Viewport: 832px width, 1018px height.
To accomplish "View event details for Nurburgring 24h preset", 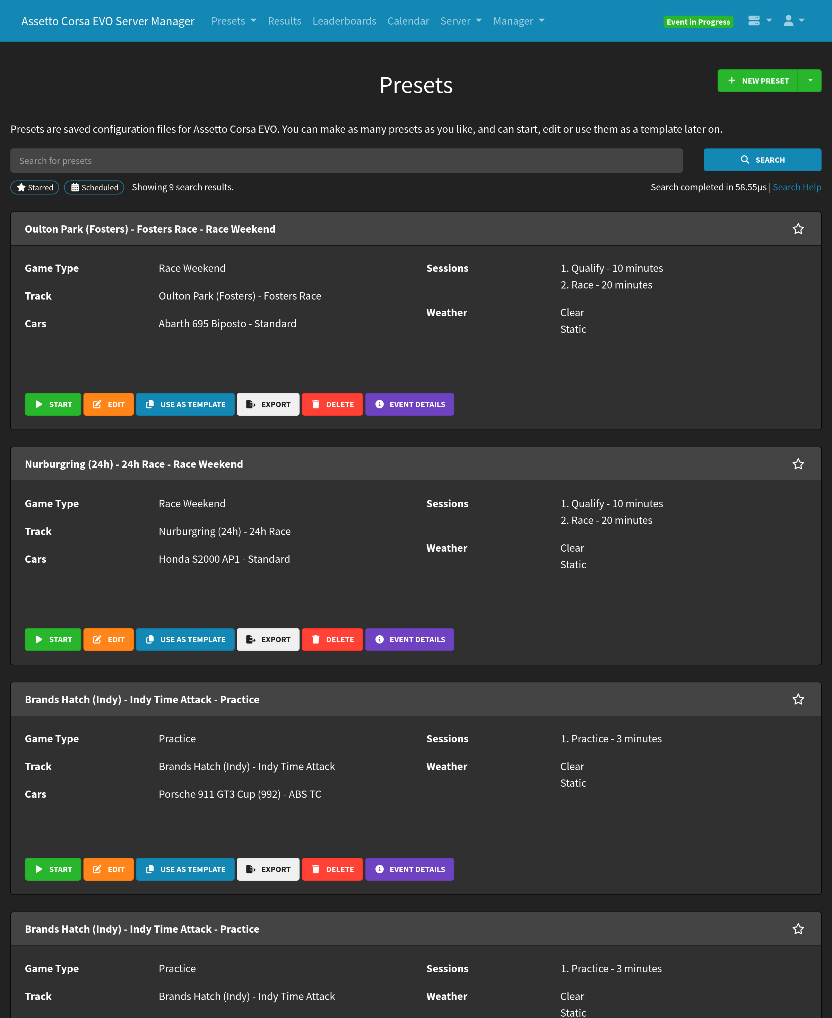I will pyautogui.click(x=409, y=639).
